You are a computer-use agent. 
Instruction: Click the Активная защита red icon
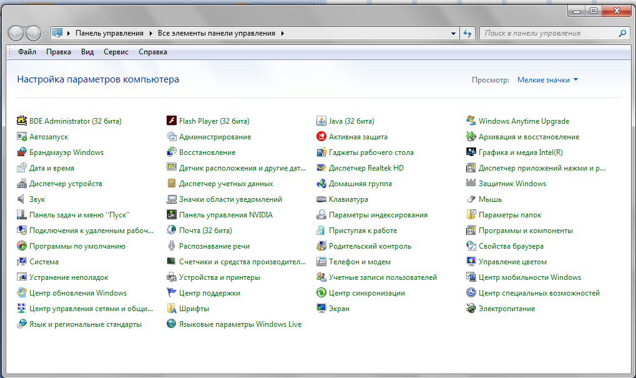pyautogui.click(x=321, y=136)
